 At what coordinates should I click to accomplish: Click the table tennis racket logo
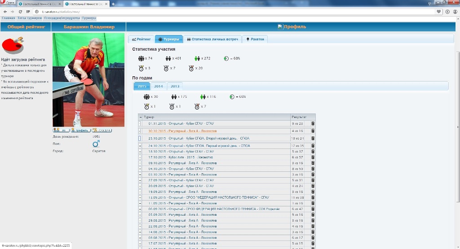13,45
